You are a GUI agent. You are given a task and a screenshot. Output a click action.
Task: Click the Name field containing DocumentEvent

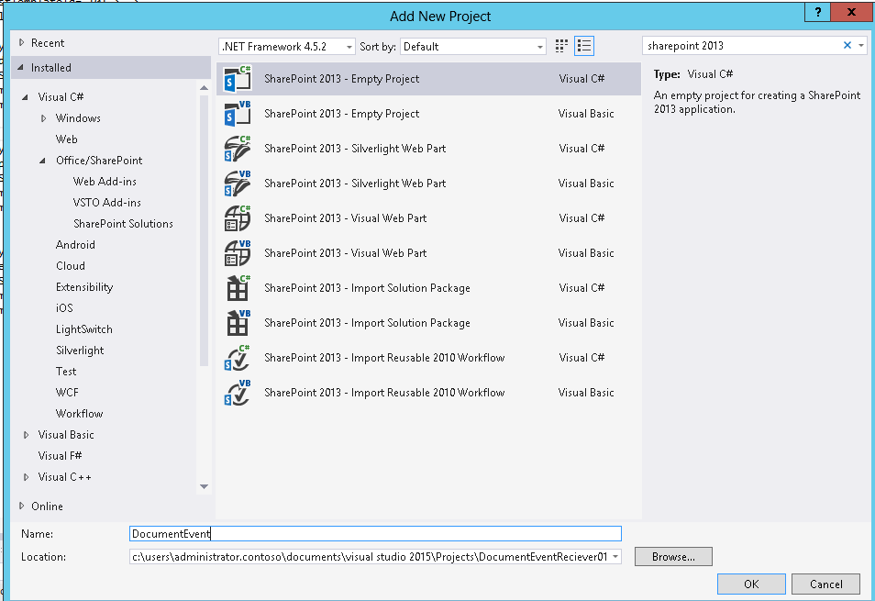(x=375, y=533)
